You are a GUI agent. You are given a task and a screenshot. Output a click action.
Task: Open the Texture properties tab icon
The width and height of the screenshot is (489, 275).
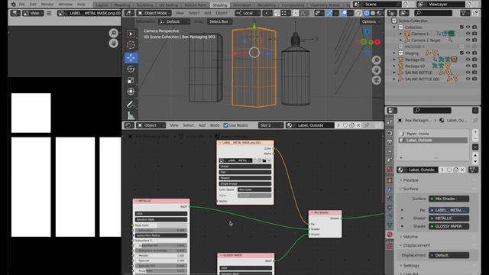[x=390, y=246]
